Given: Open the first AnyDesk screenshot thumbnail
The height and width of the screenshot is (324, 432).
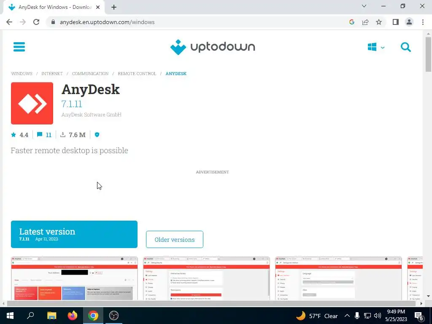Looking at the screenshot, I should [74, 278].
